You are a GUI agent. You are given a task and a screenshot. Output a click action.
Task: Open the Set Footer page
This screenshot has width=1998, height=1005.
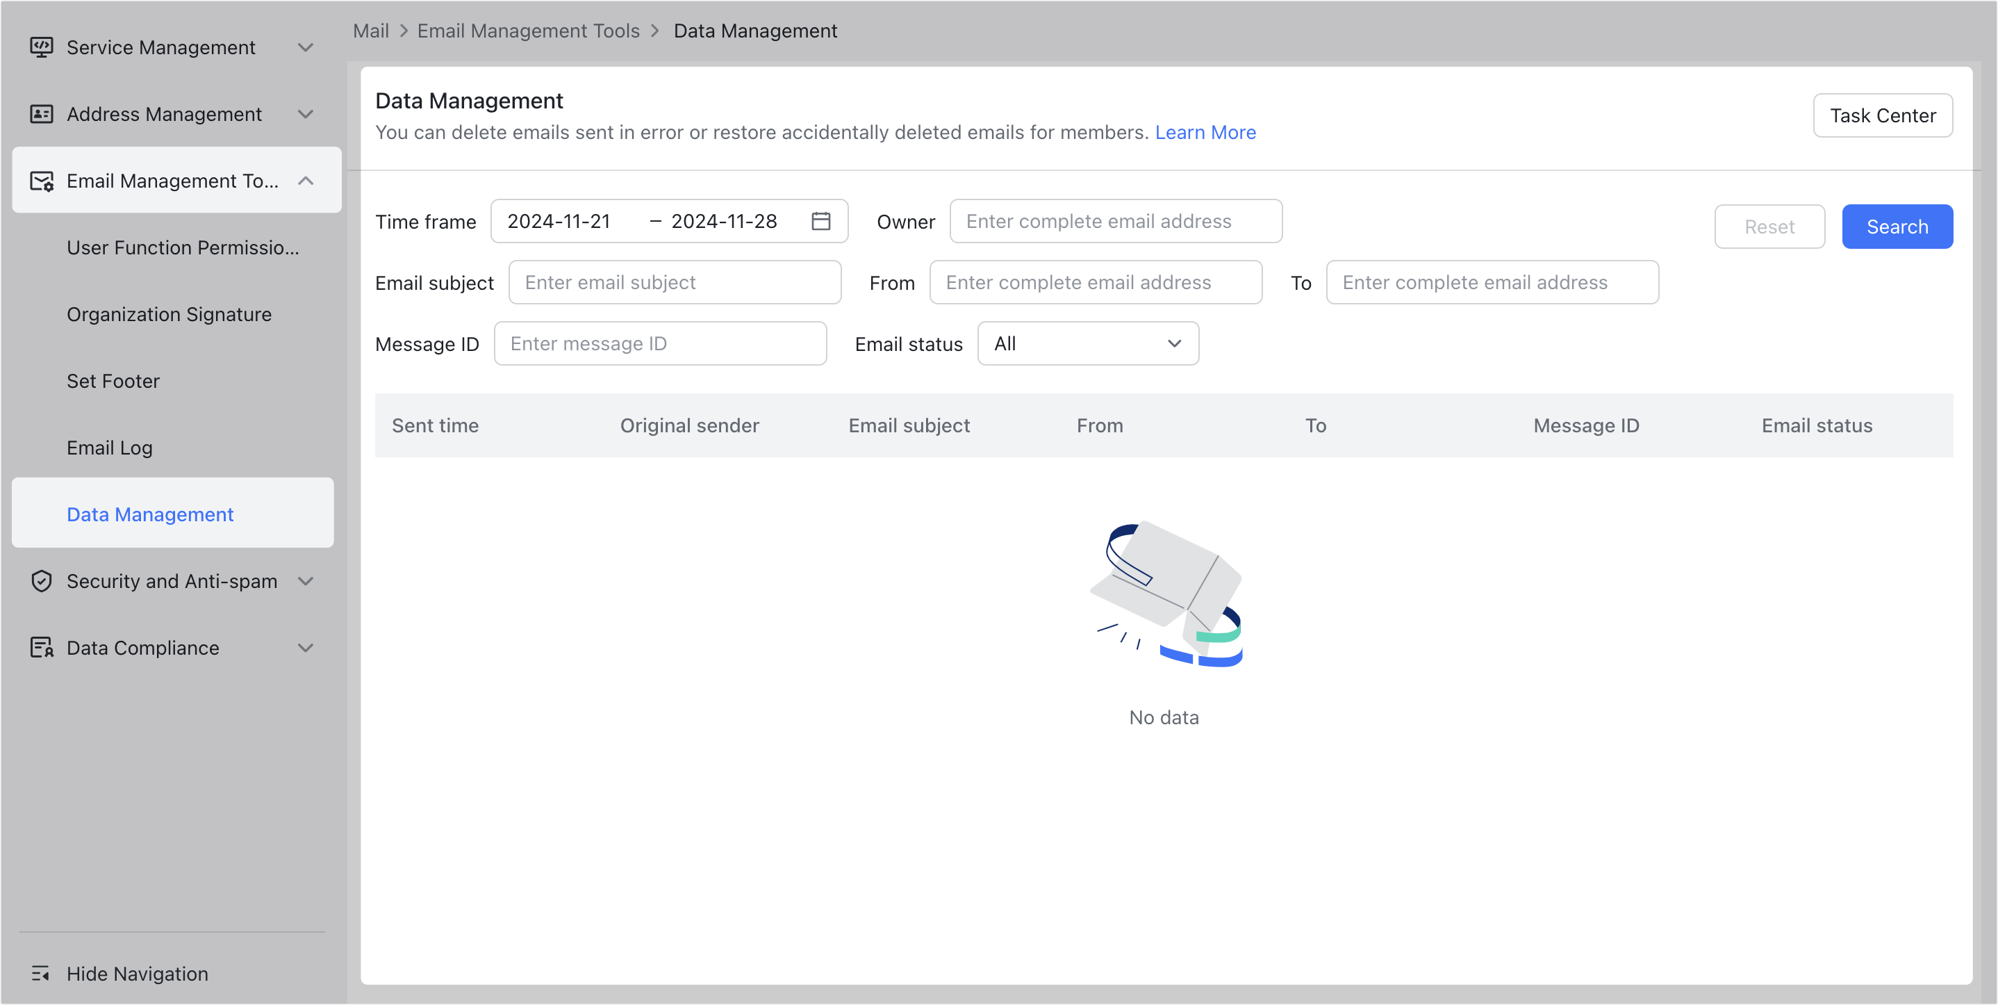(x=113, y=381)
